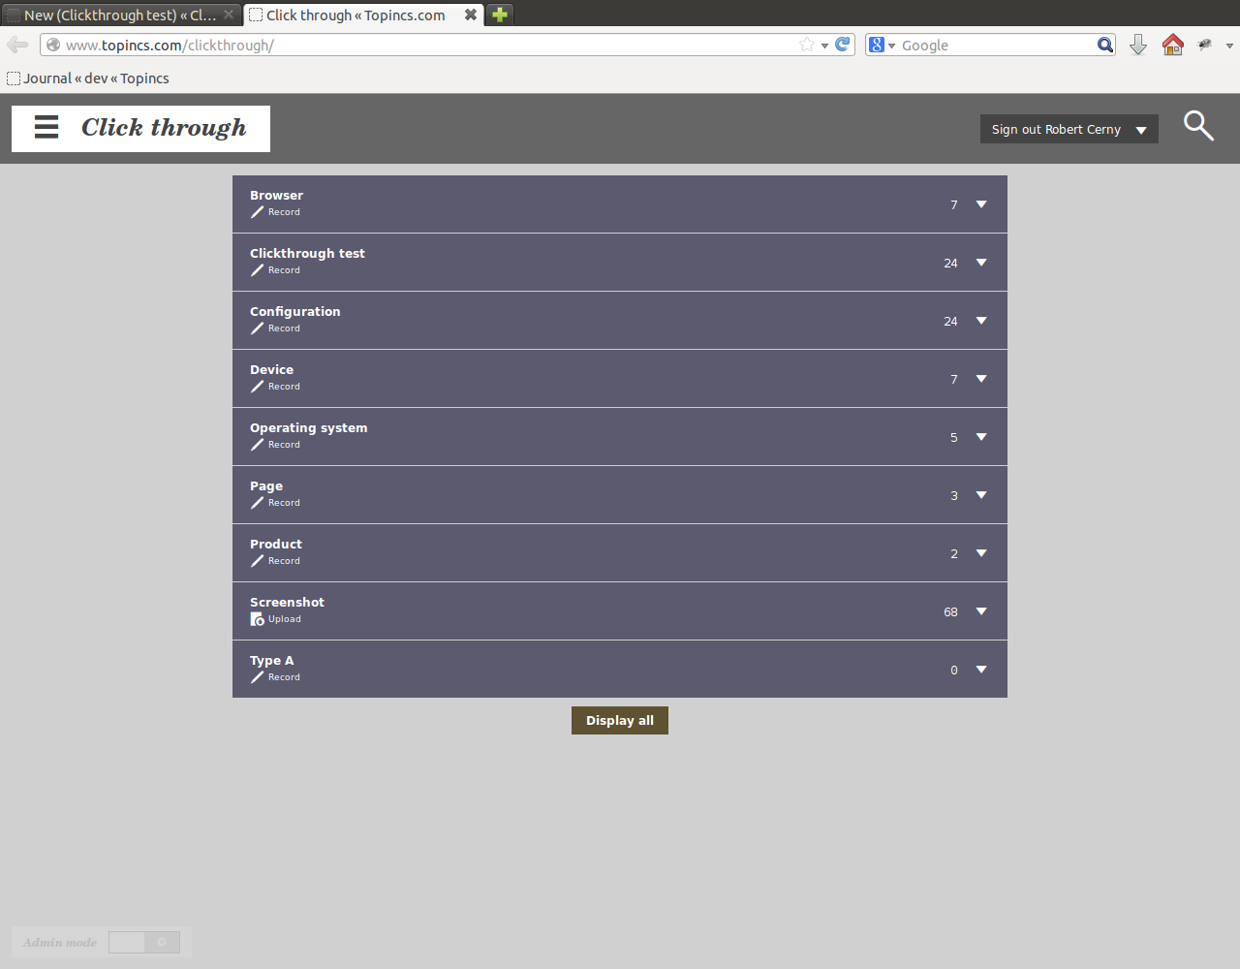Open the browser downloads arrow icon
1240x969 pixels.
1138,45
